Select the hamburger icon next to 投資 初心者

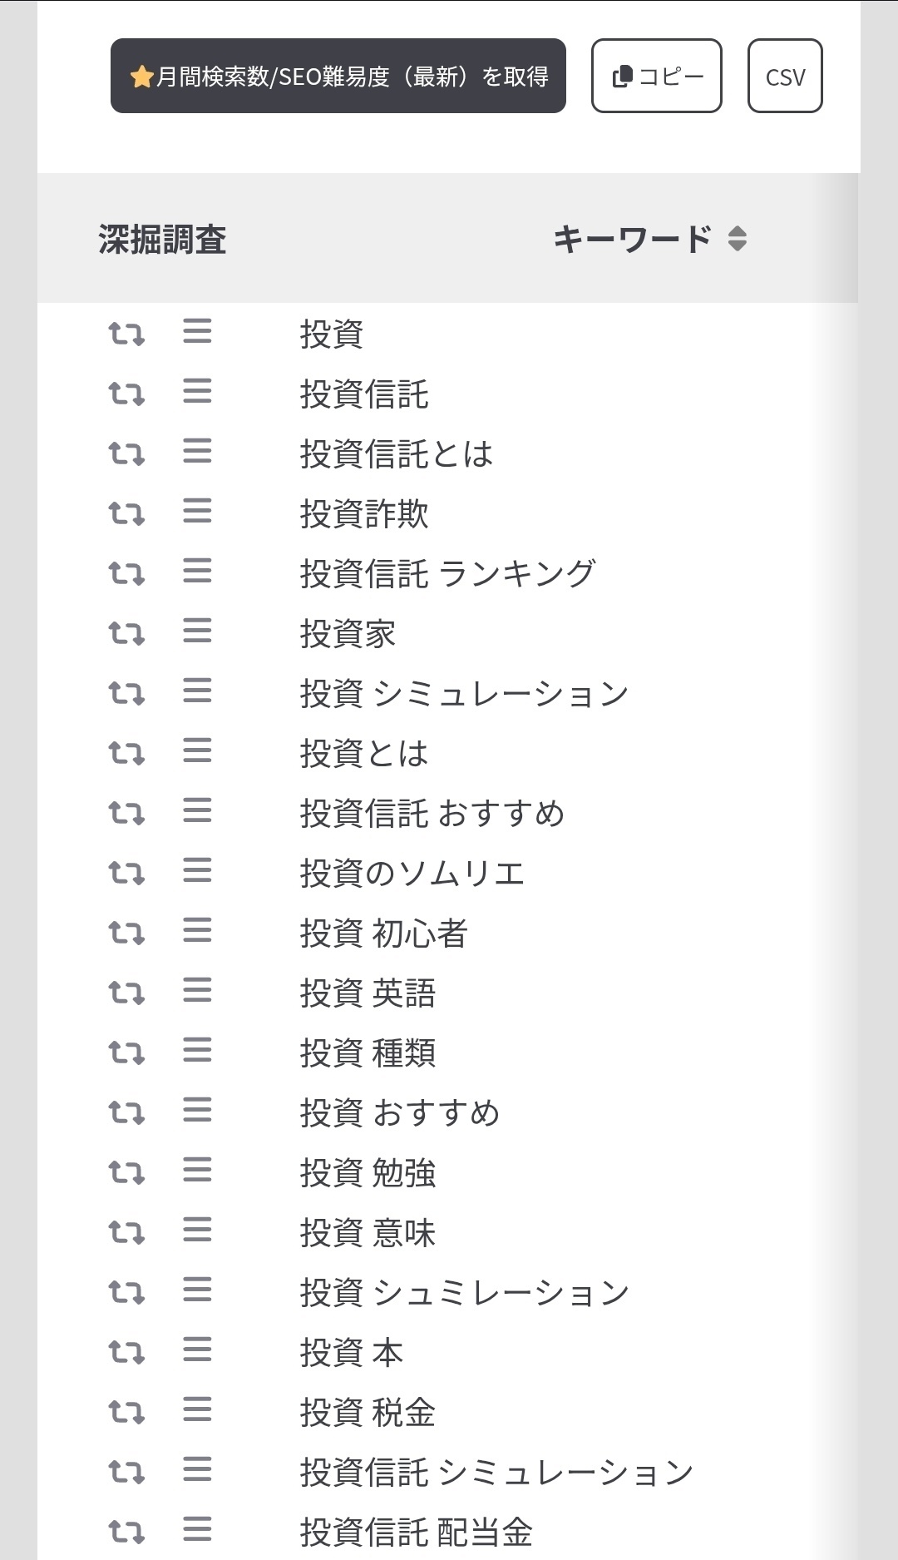pos(197,932)
